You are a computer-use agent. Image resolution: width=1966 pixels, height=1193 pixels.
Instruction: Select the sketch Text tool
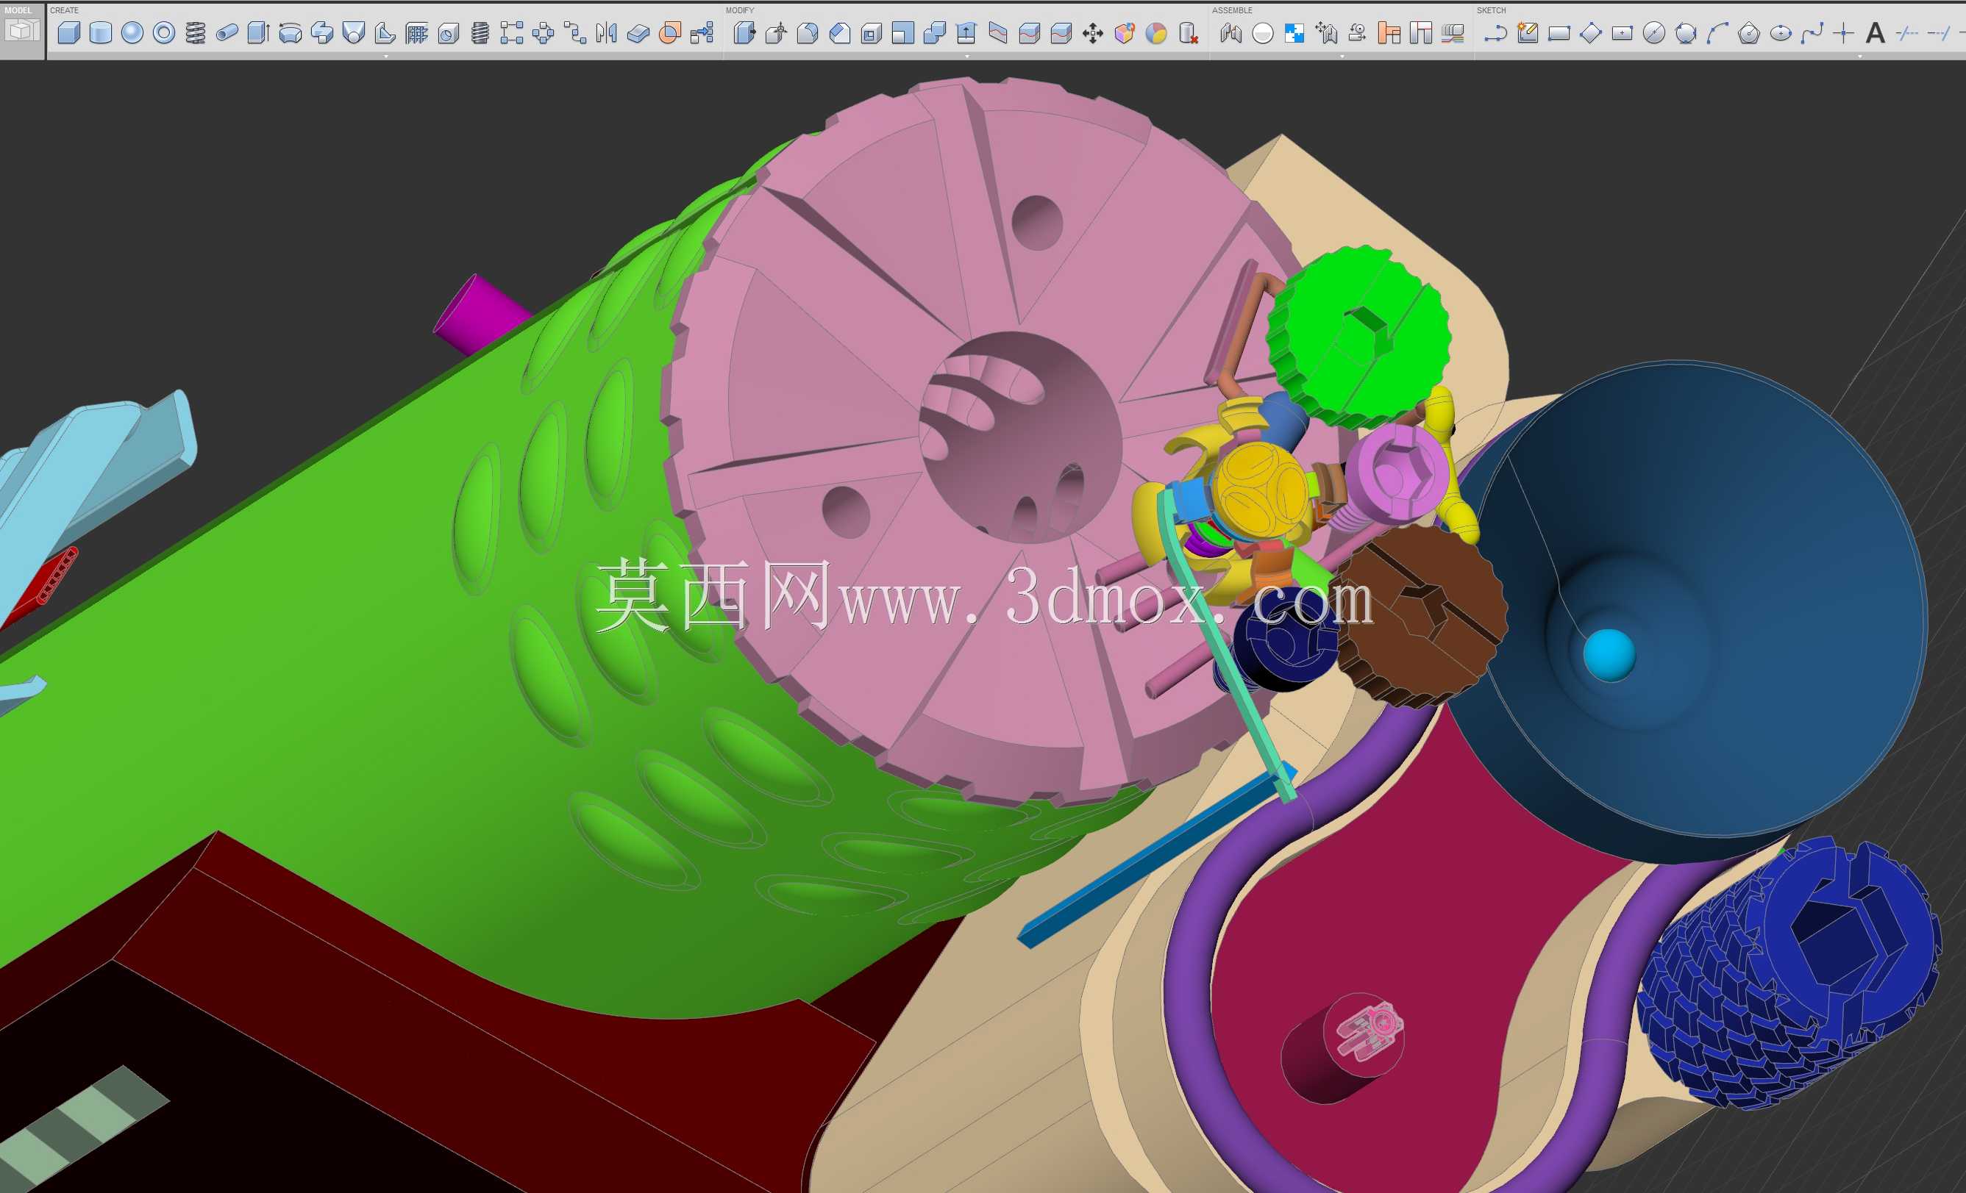point(1876,32)
